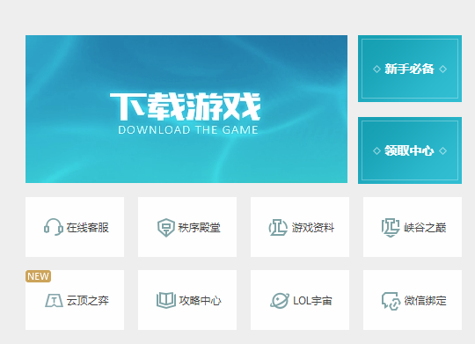Open 秩序殿堂 text label
The height and width of the screenshot is (344, 475).
pos(200,228)
